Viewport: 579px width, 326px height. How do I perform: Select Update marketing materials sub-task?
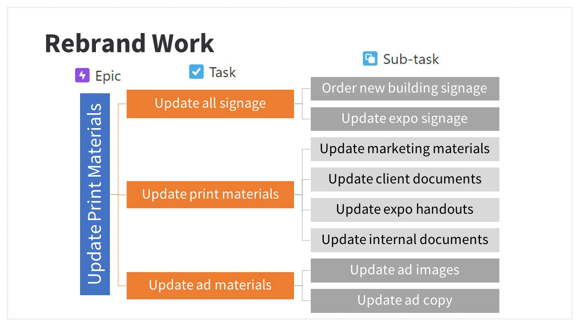click(x=405, y=149)
